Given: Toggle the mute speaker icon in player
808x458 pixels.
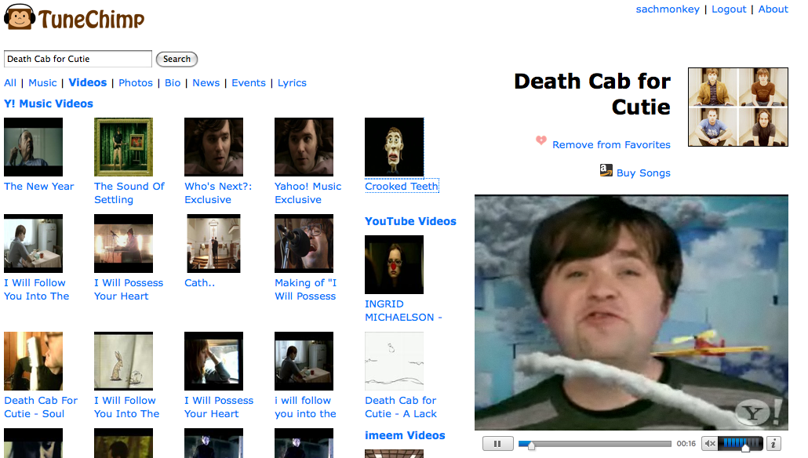Looking at the screenshot, I should click(x=710, y=444).
